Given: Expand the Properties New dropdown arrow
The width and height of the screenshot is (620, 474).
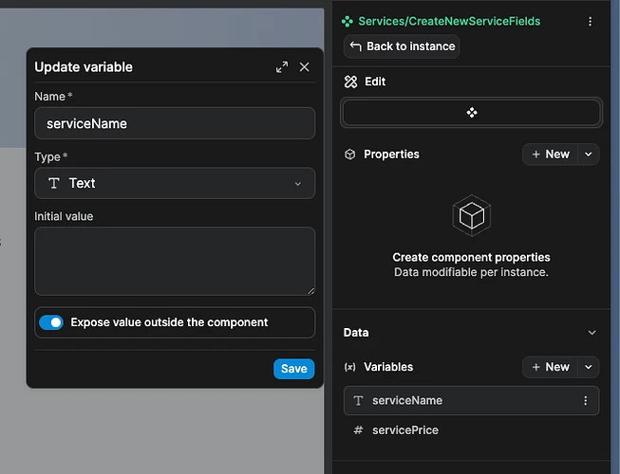Looking at the screenshot, I should coord(589,155).
